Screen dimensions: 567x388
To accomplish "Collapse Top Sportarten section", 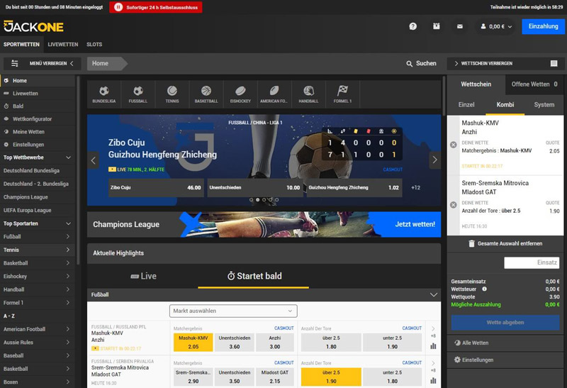I will pos(68,223).
